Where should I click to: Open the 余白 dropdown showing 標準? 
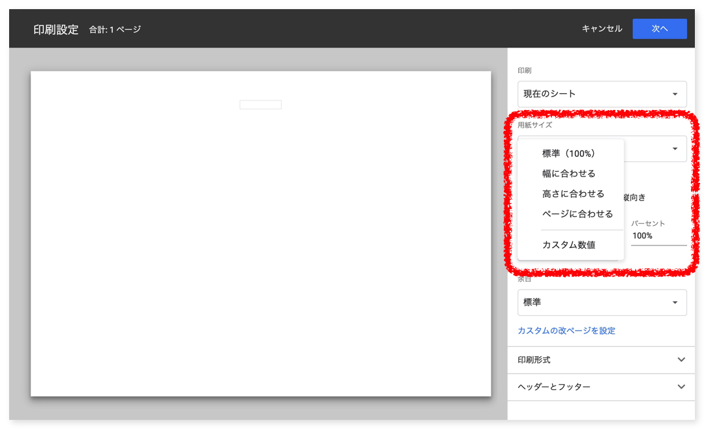[x=593, y=303]
